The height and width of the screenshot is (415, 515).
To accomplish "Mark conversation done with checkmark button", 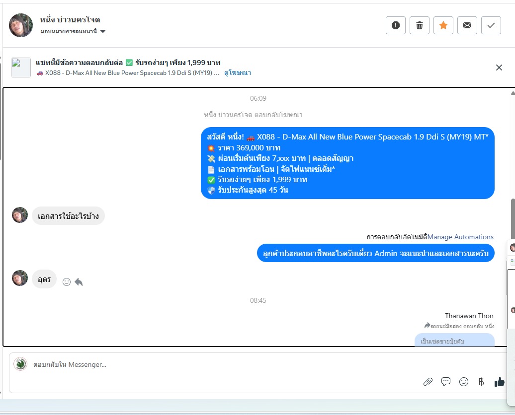I will coord(491,25).
